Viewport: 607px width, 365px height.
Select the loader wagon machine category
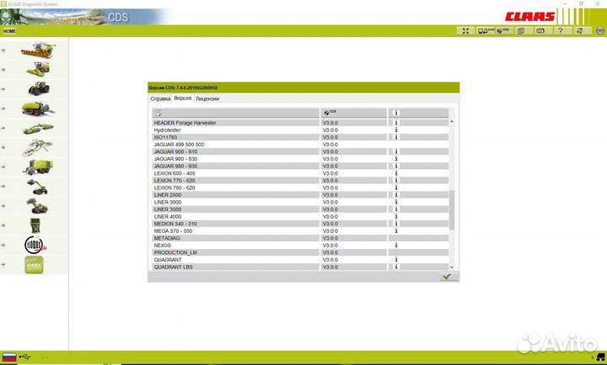tap(38, 167)
